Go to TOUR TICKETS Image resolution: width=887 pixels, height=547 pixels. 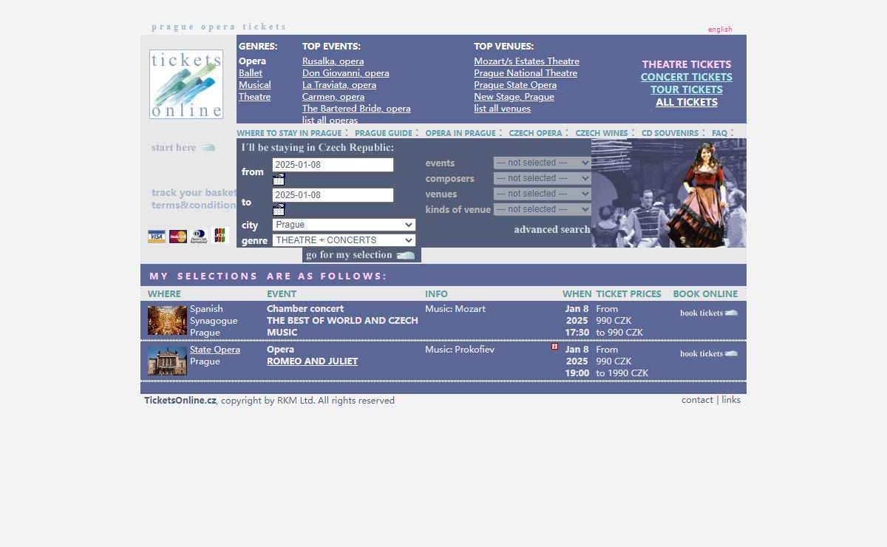tap(687, 89)
